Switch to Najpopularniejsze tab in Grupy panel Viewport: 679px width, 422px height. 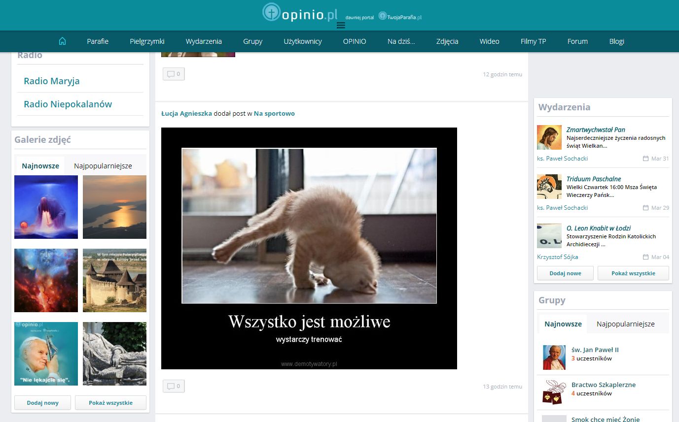[626, 324]
